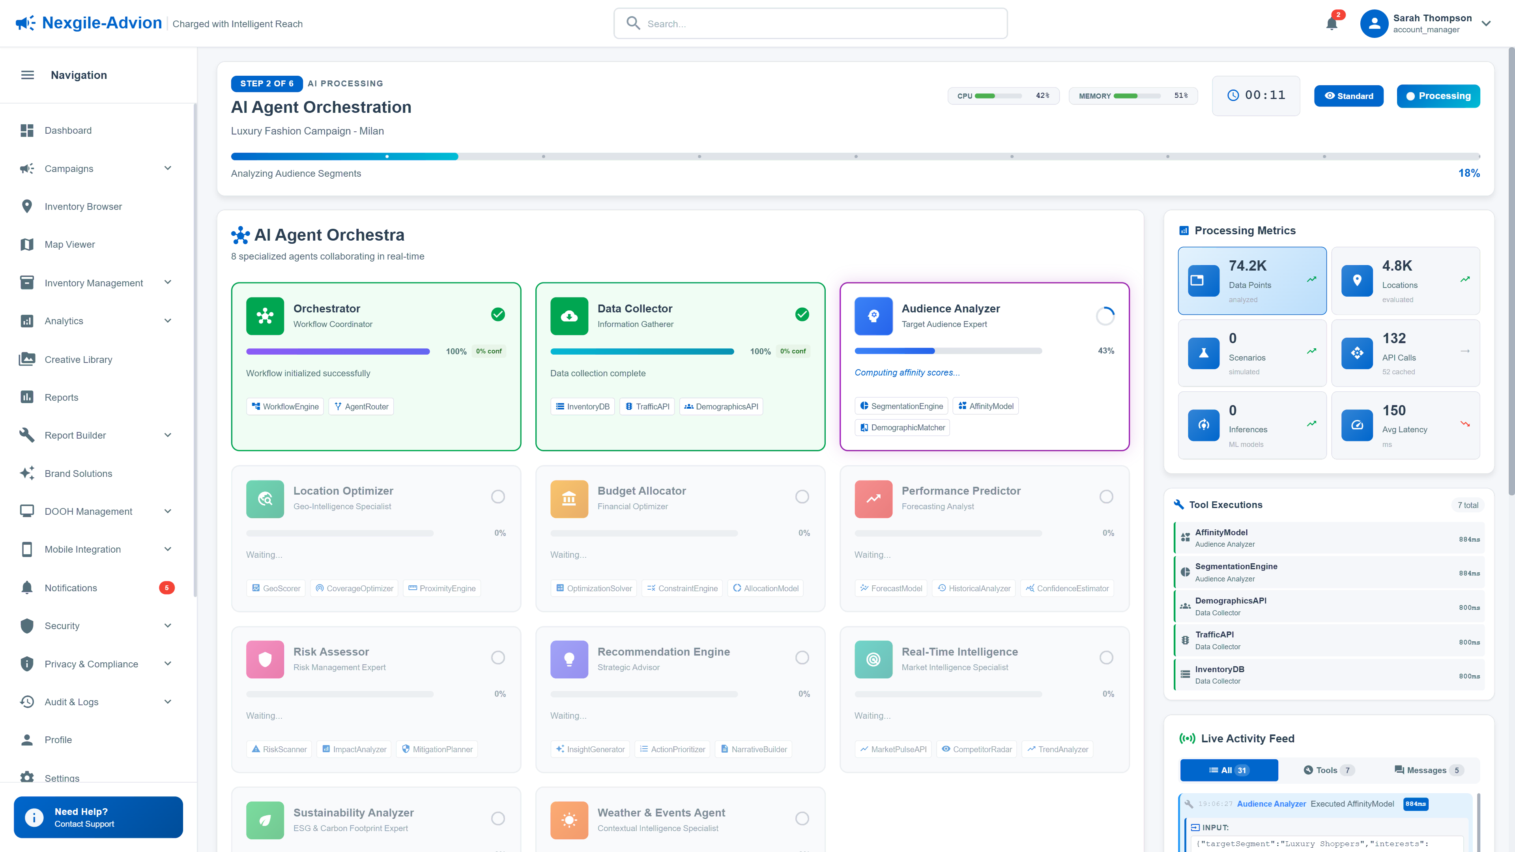This screenshot has width=1515, height=852.
Task: Click inside the Search field
Action: click(x=810, y=24)
